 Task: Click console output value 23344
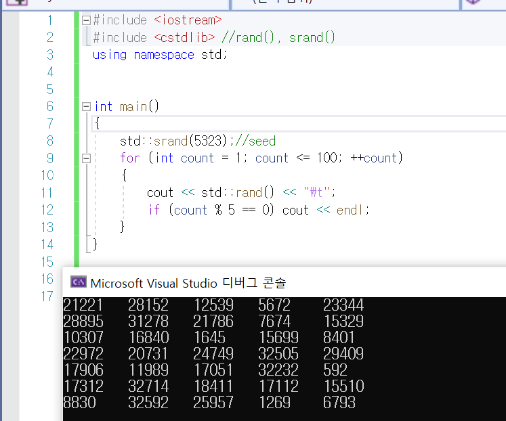pos(343,305)
